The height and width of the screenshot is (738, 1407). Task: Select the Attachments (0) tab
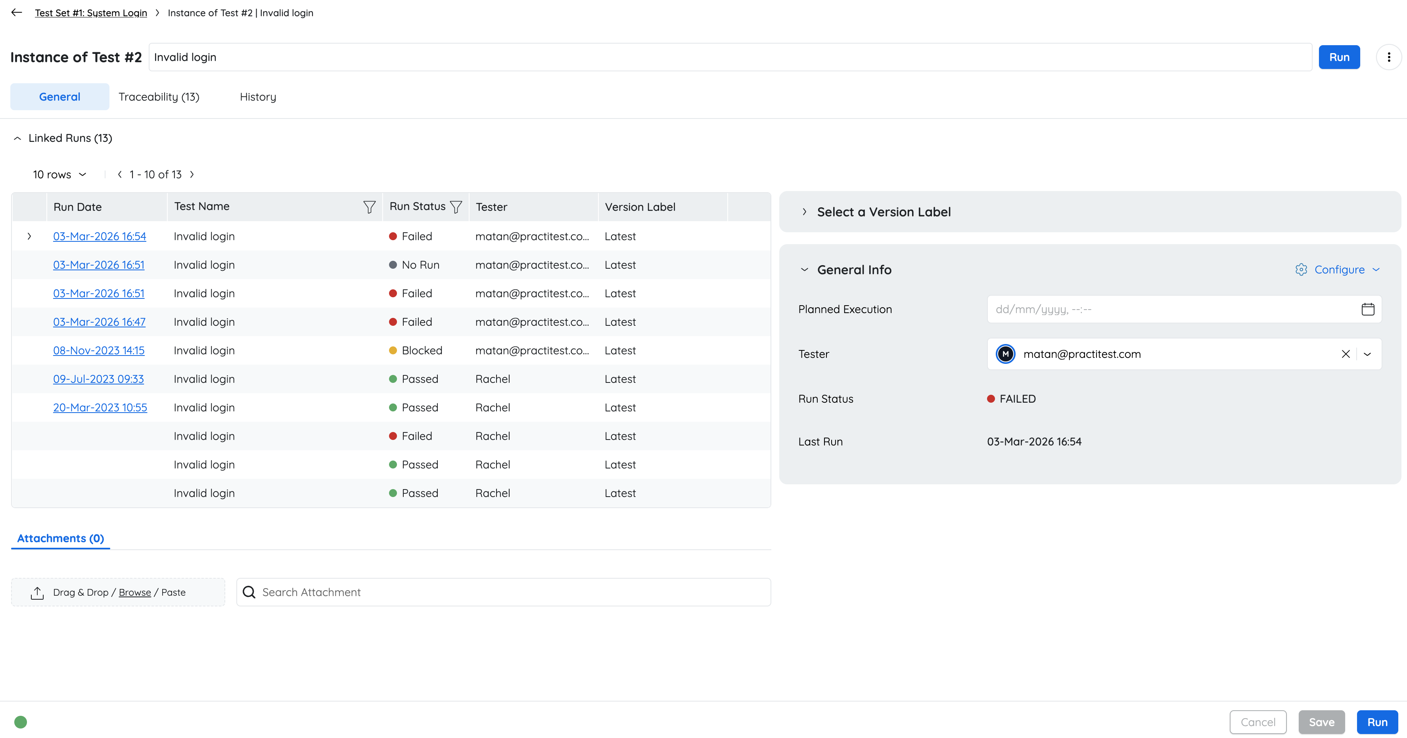(61, 538)
